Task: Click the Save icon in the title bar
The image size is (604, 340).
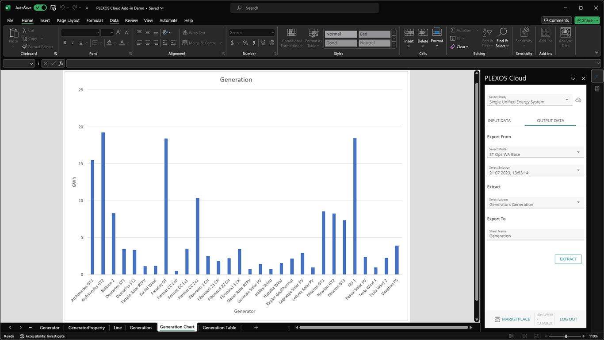Action: (53, 8)
